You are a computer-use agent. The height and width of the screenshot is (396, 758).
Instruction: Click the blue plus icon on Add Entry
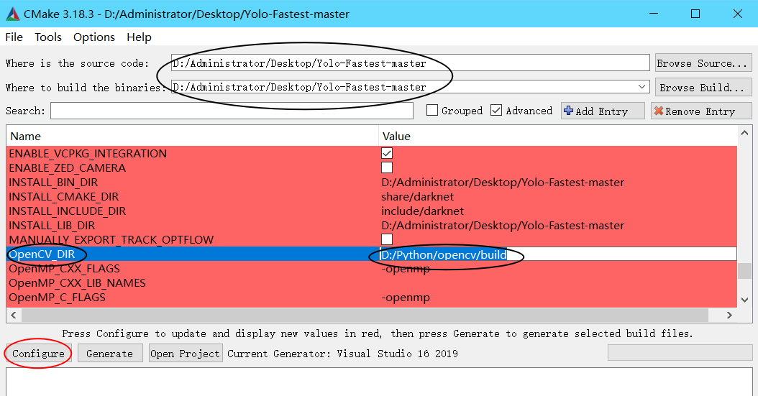click(568, 111)
